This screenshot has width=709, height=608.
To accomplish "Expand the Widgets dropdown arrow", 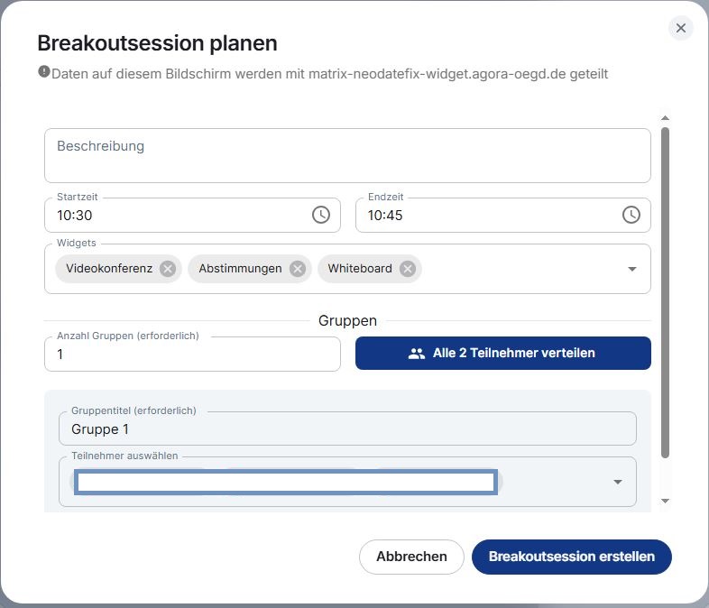I will (632, 269).
